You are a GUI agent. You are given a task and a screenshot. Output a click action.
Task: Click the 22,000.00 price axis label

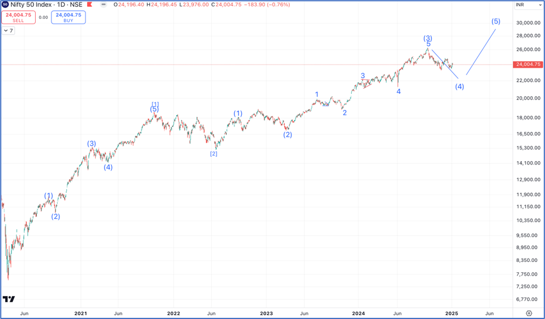pyautogui.click(x=528, y=81)
